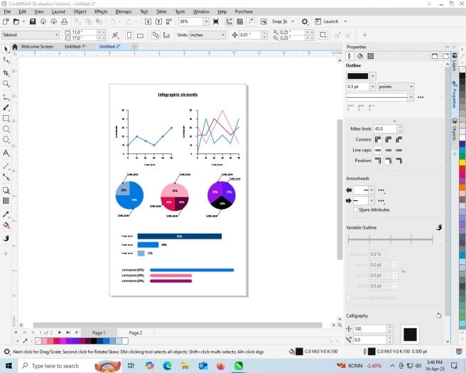
Task: Expand the Snap To dropdown
Action: coord(293,21)
